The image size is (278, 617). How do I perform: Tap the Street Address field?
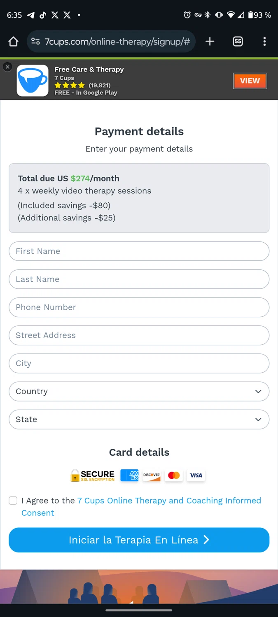[139, 335]
